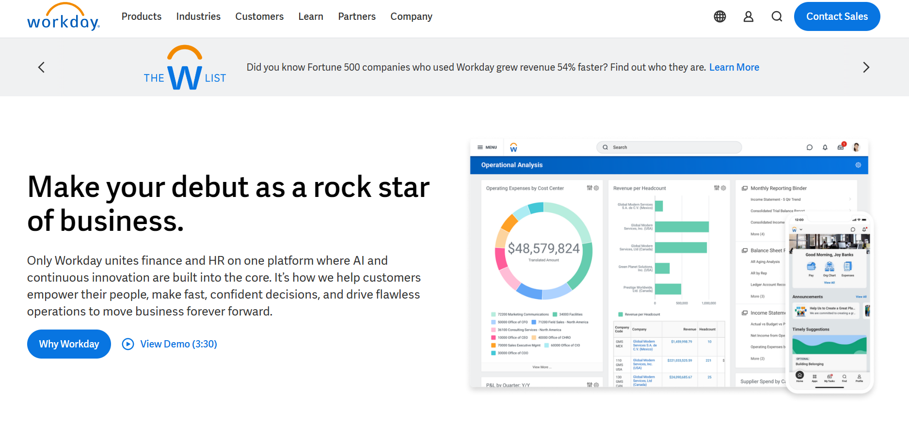Click the Contact Sales button

tap(837, 16)
